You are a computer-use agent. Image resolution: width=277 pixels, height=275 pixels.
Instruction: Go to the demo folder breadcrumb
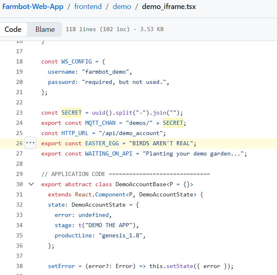pyautogui.click(x=121, y=7)
